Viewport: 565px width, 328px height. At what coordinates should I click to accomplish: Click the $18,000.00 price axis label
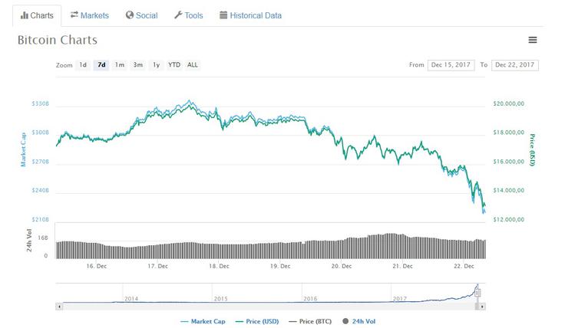(x=509, y=133)
